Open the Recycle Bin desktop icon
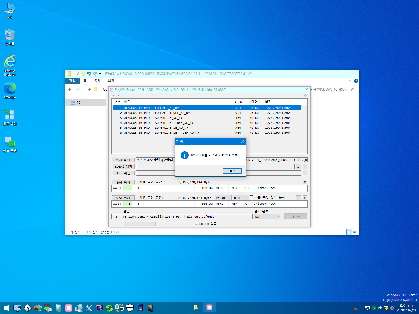 (10, 37)
